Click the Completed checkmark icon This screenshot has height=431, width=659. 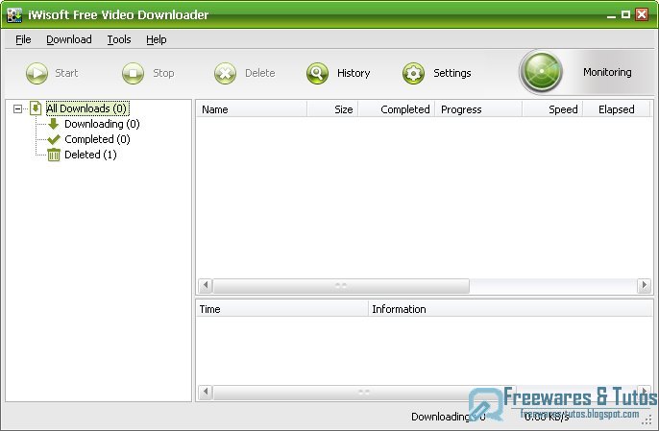pyautogui.click(x=54, y=139)
